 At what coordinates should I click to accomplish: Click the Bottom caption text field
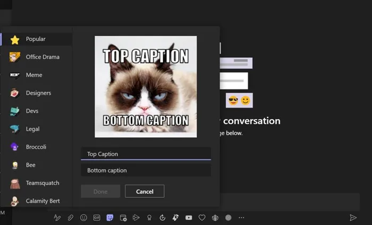[x=146, y=170]
